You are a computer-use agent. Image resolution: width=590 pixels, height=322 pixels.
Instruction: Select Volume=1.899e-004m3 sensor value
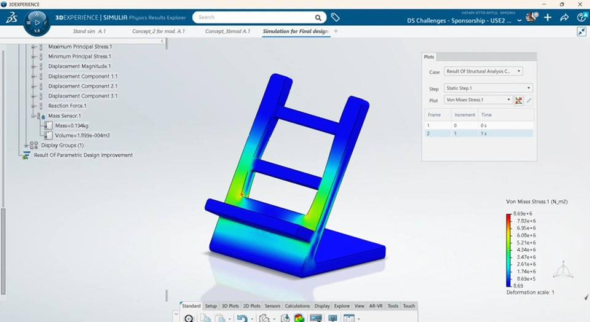[82, 135]
